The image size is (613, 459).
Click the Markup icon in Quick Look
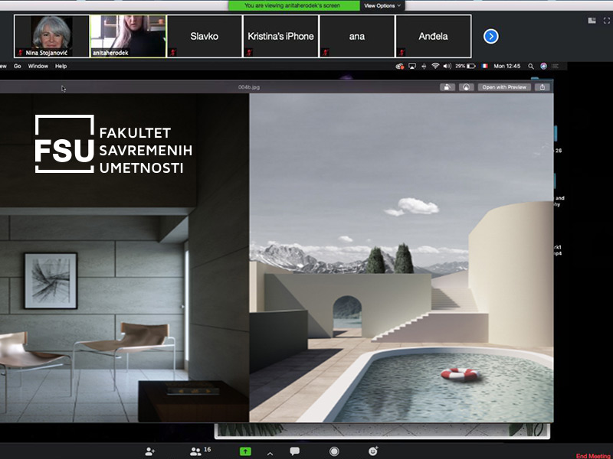click(x=466, y=87)
